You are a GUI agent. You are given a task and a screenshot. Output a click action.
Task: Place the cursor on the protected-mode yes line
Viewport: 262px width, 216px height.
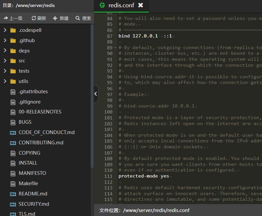click(144, 176)
